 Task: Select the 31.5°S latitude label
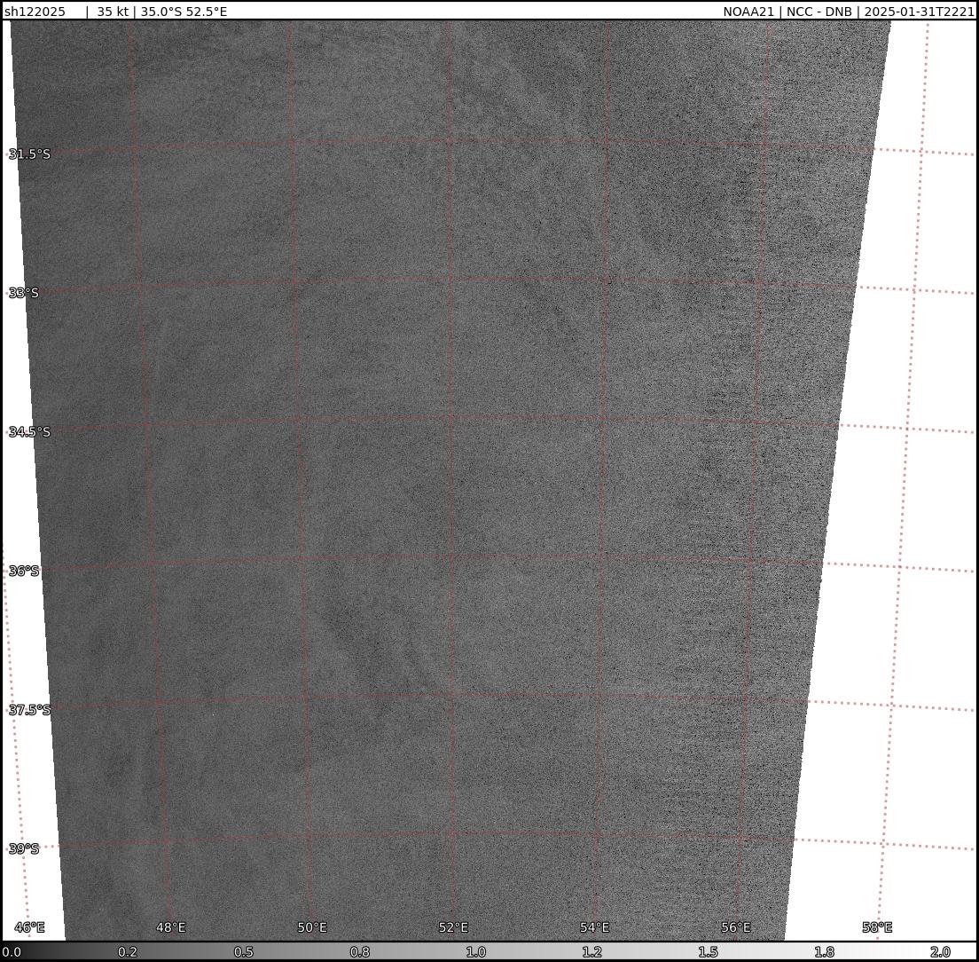30,154
